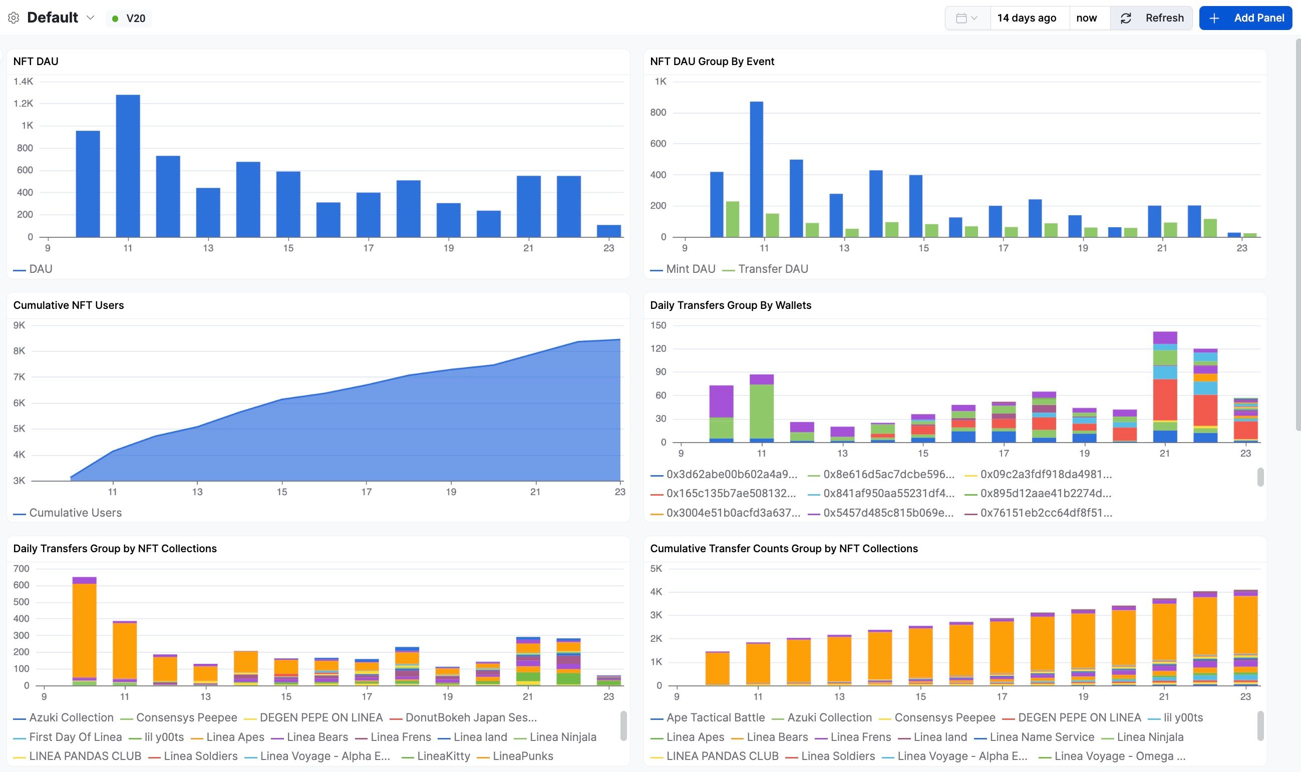This screenshot has height=772, width=1301.
Task: Toggle DonutBokeh Japan Ses... legend entry
Action: [464, 718]
